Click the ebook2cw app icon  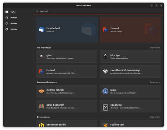105,107
